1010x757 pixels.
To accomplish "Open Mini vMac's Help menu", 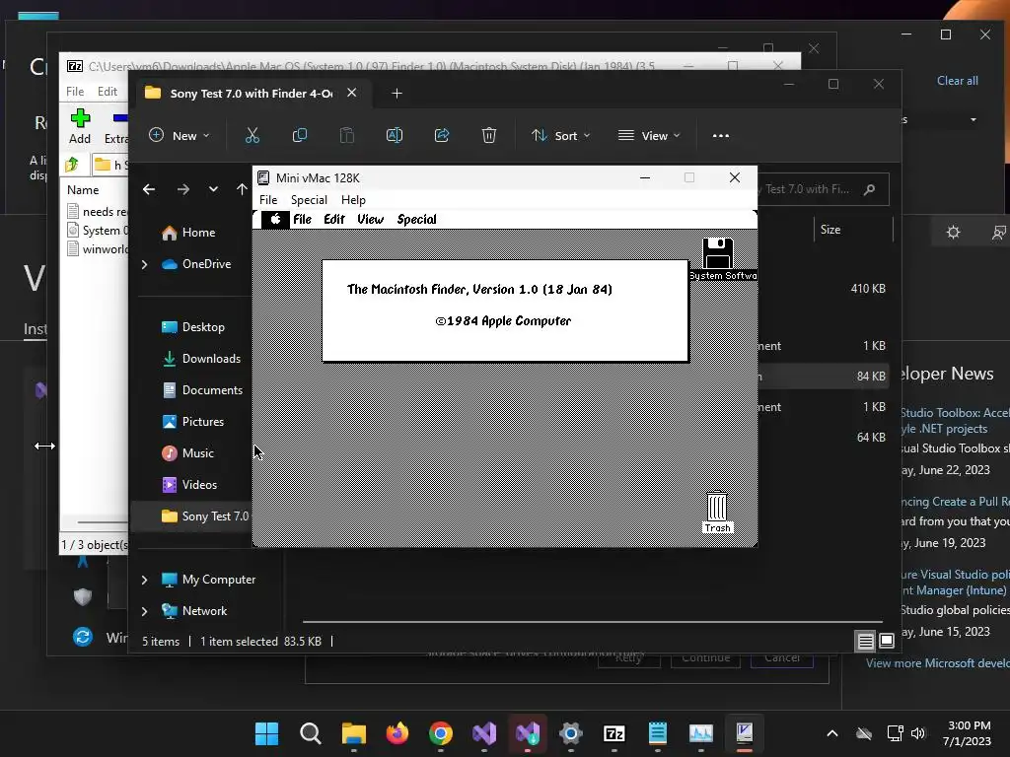I will 353,199.
